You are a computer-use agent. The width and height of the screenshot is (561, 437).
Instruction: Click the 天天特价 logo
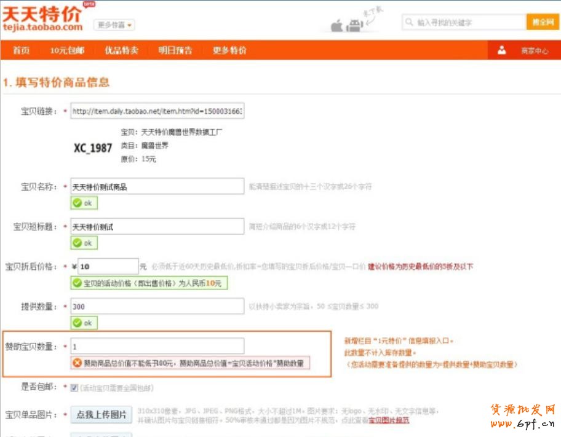42,18
